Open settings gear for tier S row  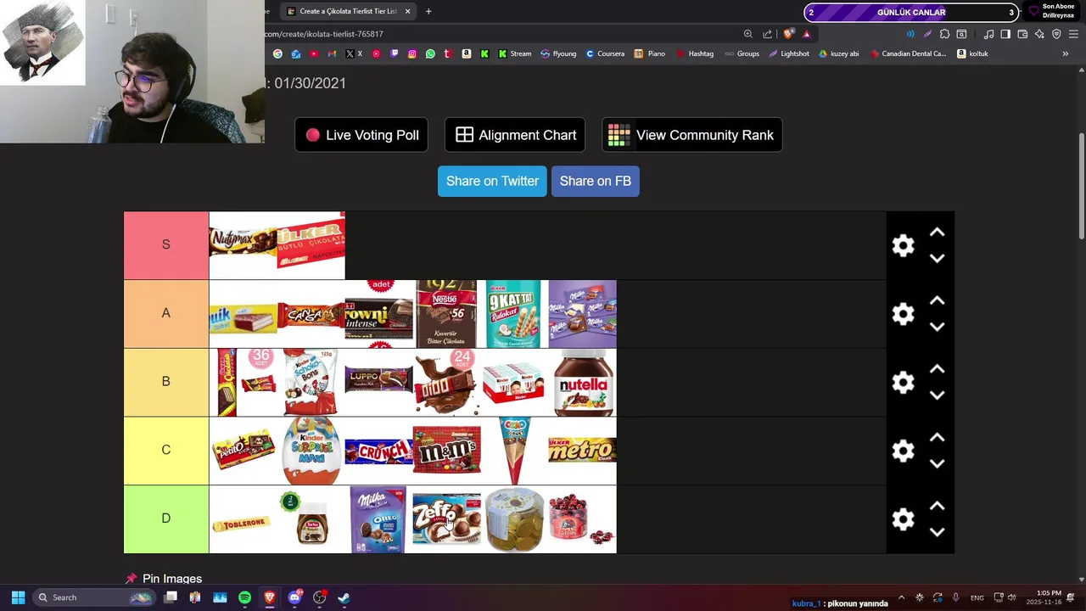tap(903, 245)
